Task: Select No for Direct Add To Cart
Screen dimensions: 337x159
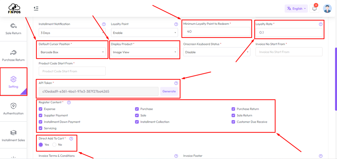Action: point(55,144)
